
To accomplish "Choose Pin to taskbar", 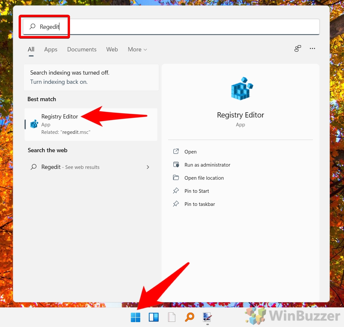I will pos(200,204).
